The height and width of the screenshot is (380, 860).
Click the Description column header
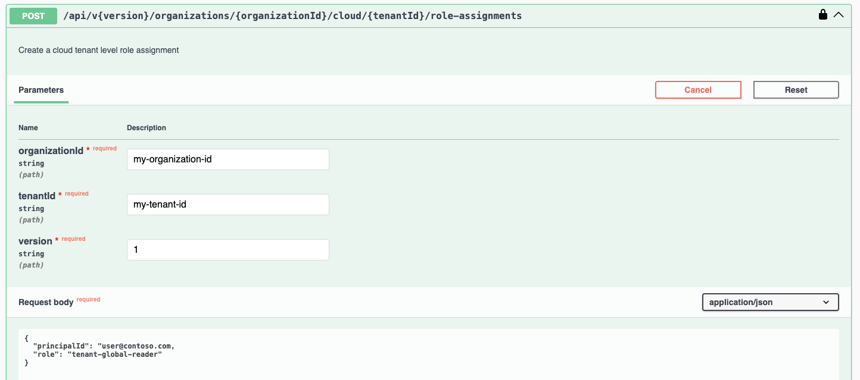[x=147, y=128]
